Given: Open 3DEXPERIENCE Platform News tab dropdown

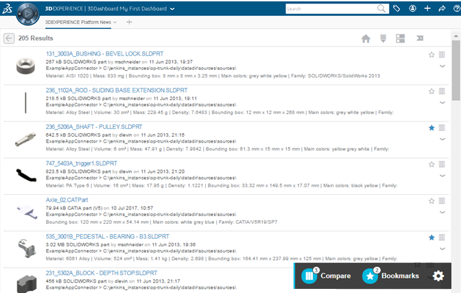Looking at the screenshot, I should click(115, 23).
